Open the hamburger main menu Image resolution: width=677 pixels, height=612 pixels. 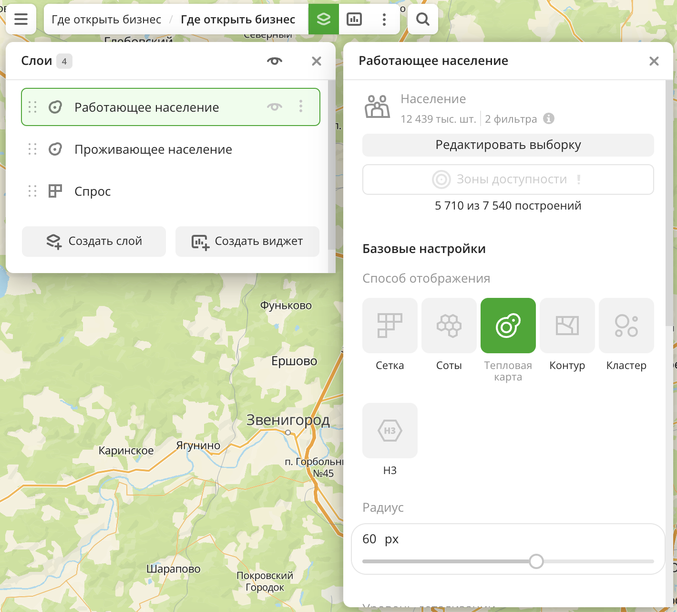(x=21, y=19)
